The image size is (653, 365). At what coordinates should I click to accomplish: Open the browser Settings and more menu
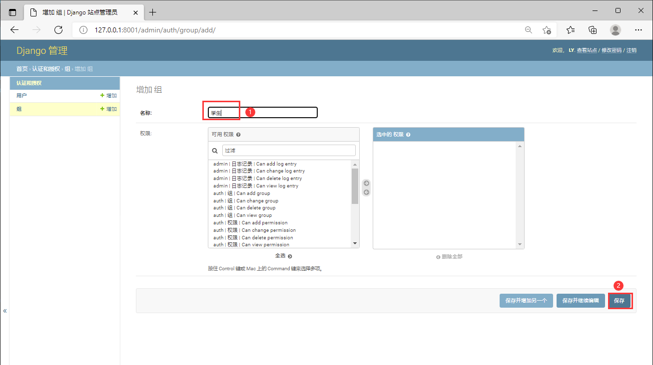[x=639, y=30]
